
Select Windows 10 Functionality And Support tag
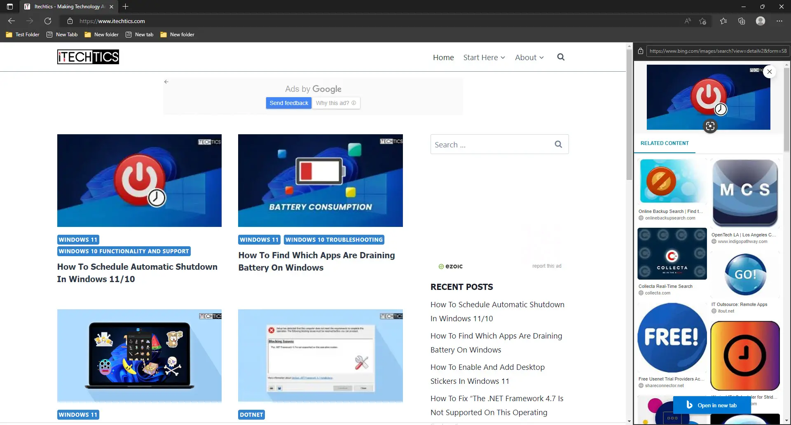pos(124,251)
